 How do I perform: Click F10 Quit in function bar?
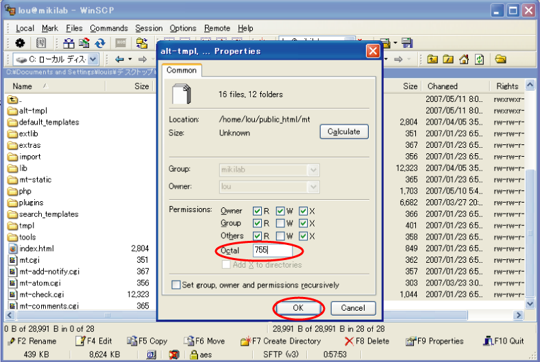pos(504,341)
